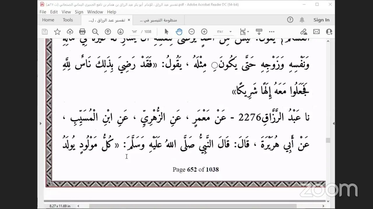Click the scrolling mode toolbar icon

click(259, 32)
